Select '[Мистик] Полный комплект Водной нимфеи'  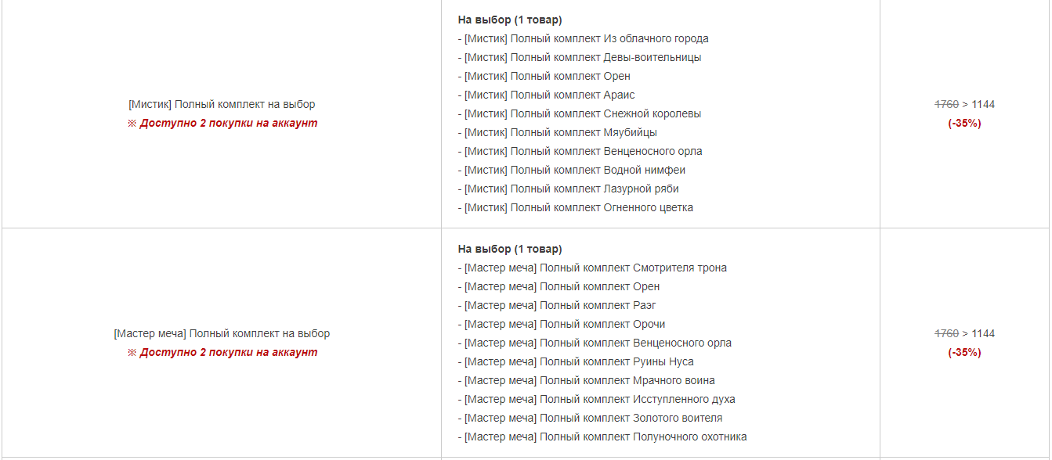point(574,170)
